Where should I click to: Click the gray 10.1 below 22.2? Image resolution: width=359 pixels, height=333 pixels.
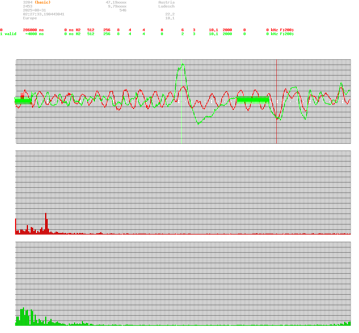click(170, 18)
